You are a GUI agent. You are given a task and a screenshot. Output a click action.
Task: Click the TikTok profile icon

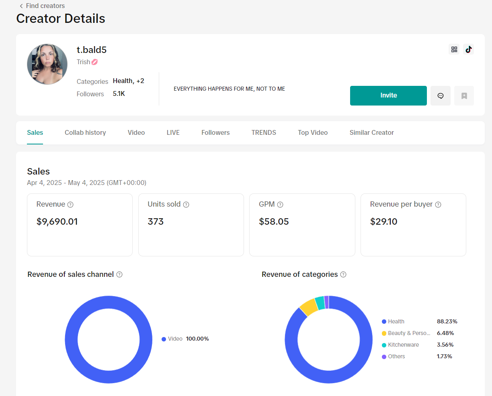pyautogui.click(x=468, y=49)
